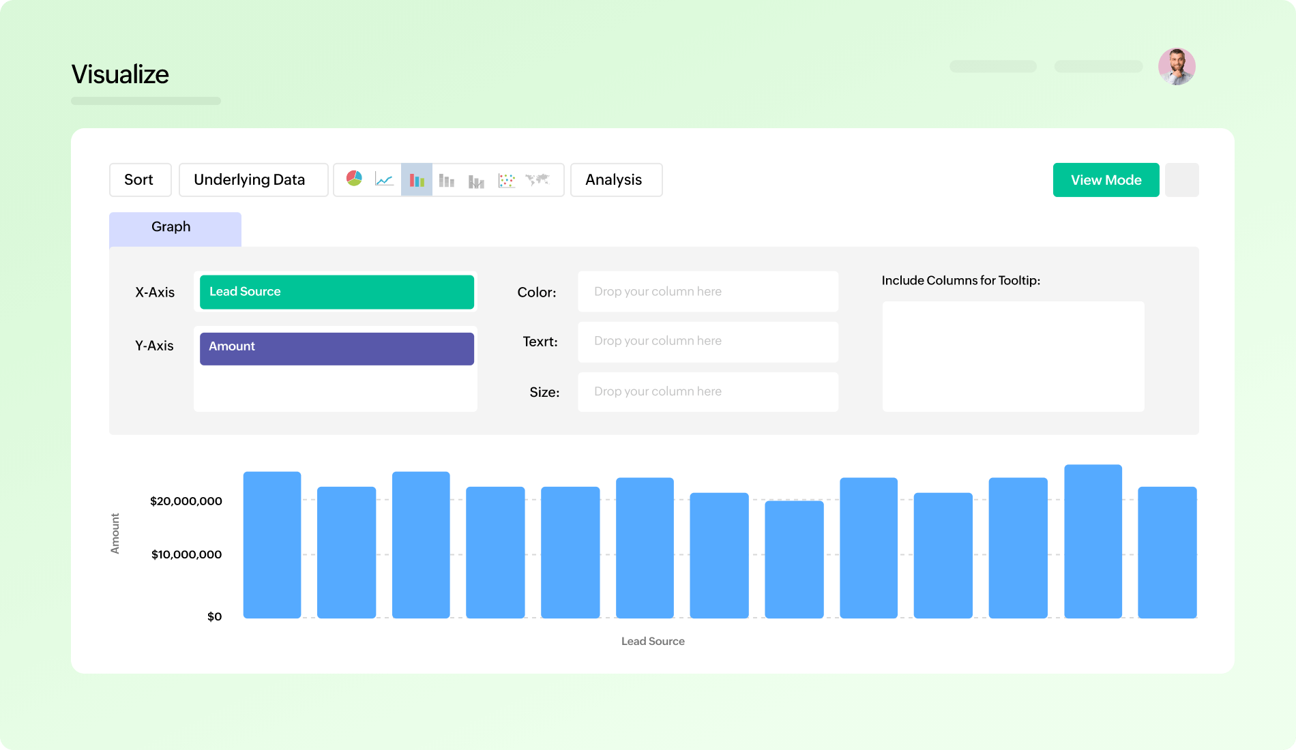Click the $0 axis label
1296x750 pixels.
[214, 616]
